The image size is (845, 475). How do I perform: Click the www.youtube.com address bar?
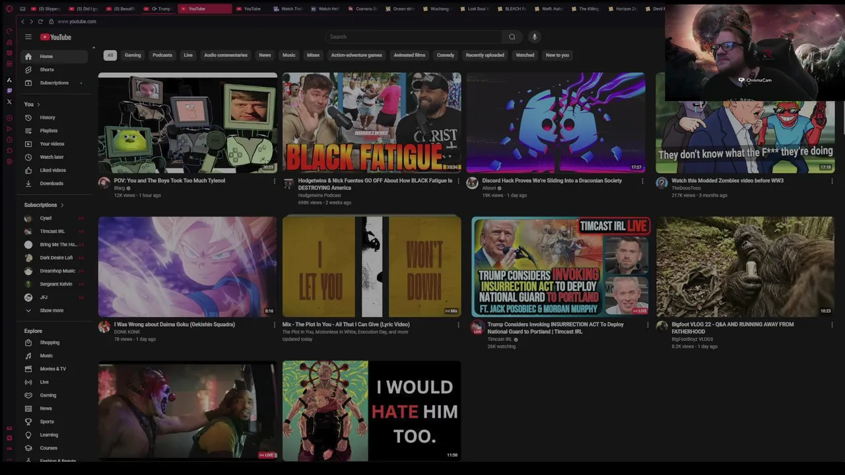point(77,22)
